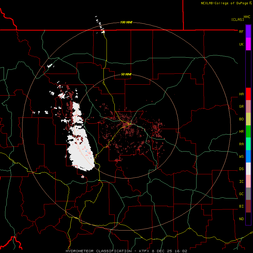Click the RA legend label
This screenshot has height=253, width=253.
(241, 144)
